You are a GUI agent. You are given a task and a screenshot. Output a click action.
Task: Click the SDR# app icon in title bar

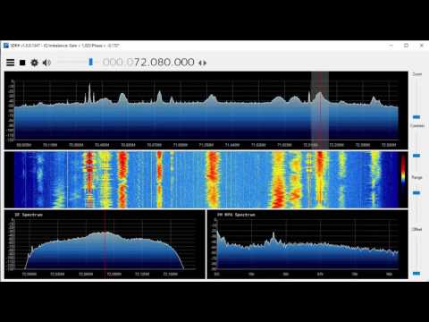click(6, 46)
